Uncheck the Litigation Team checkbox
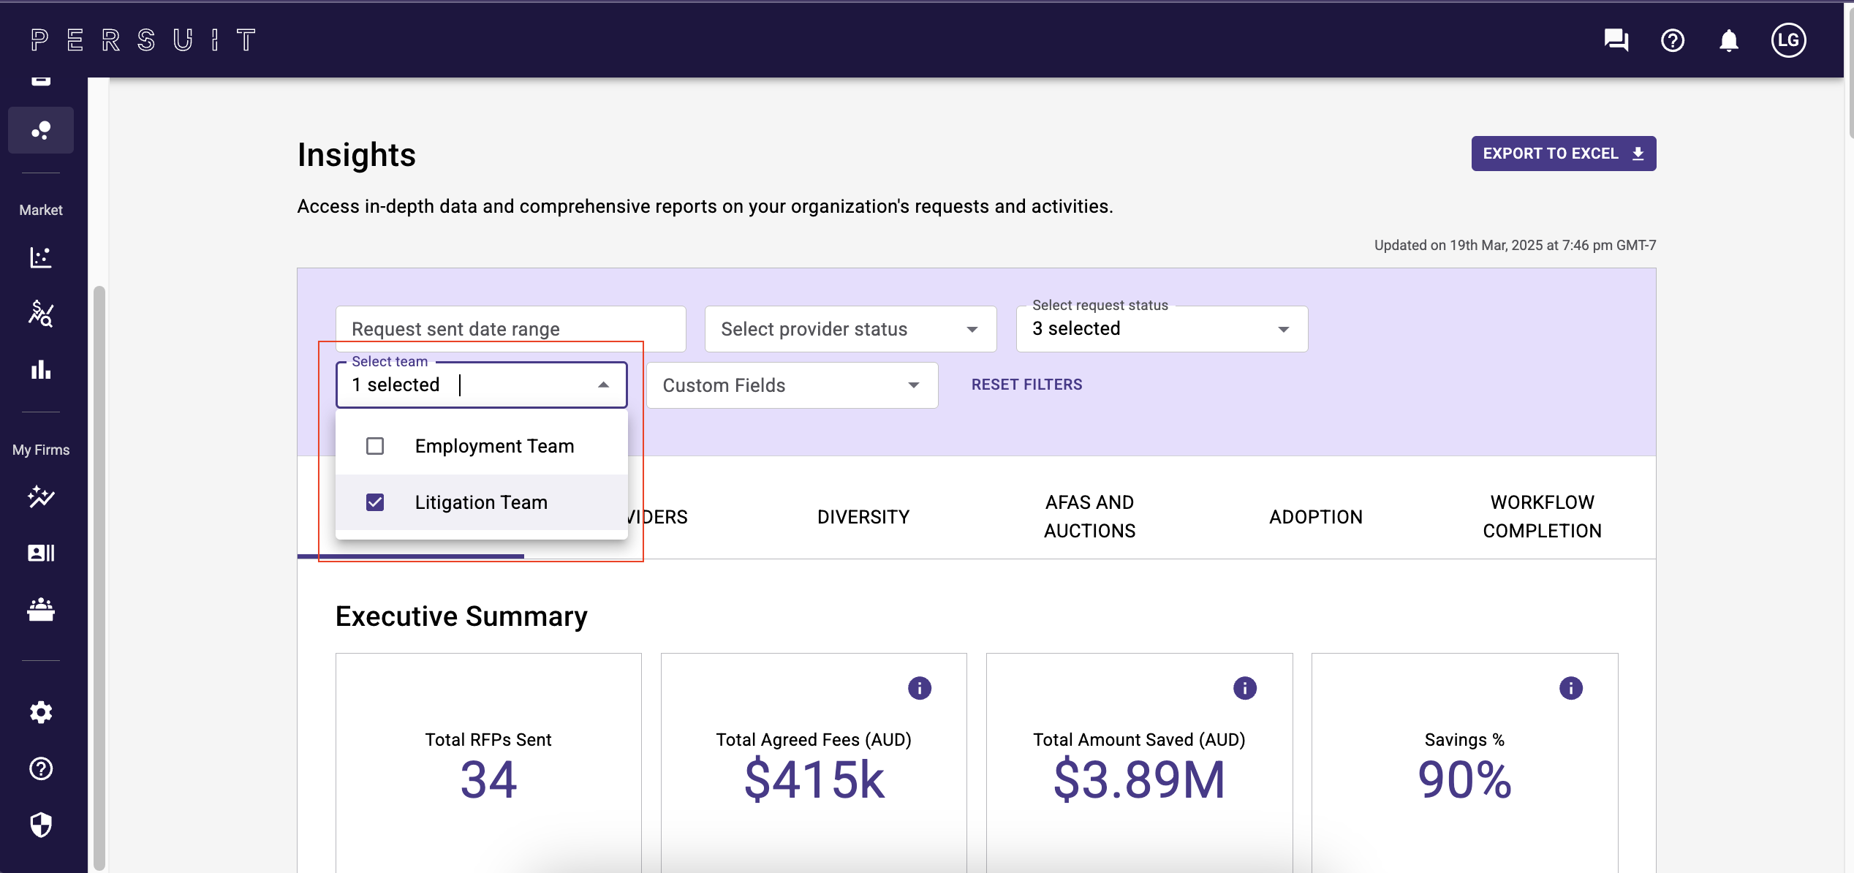1854x873 pixels. point(375,502)
